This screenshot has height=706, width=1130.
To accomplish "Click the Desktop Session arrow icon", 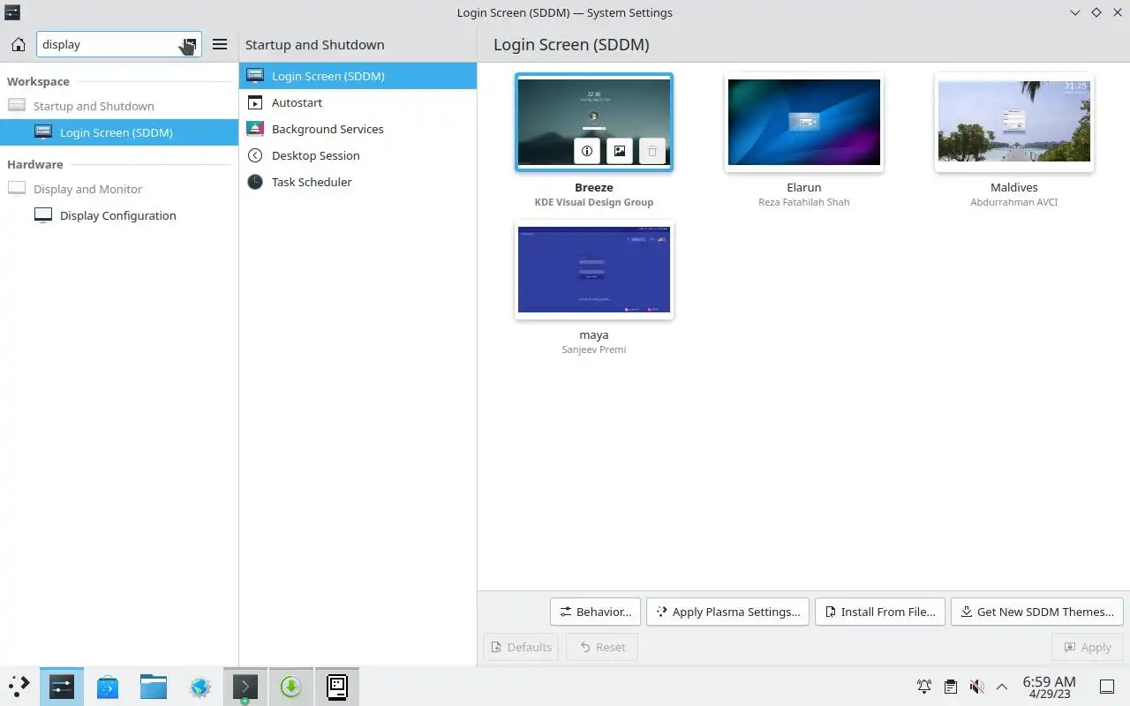I will 255,155.
